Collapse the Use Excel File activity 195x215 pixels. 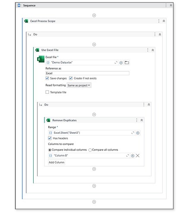[x=153, y=50]
